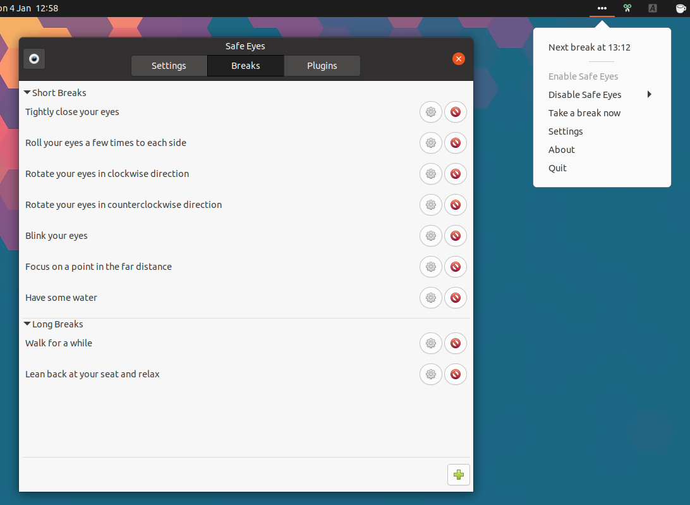Click the keyboard layout indicator in the panel
Viewport: 690px width, 505px height.
(652, 8)
